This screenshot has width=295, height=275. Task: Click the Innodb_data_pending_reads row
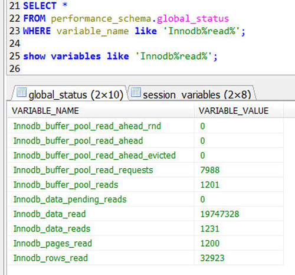146,199
